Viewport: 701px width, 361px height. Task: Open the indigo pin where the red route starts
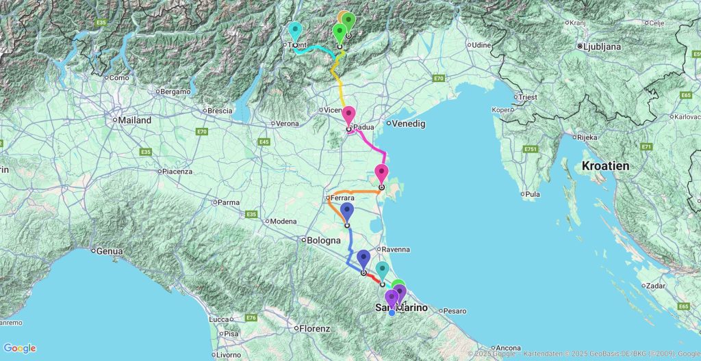pyautogui.click(x=364, y=259)
